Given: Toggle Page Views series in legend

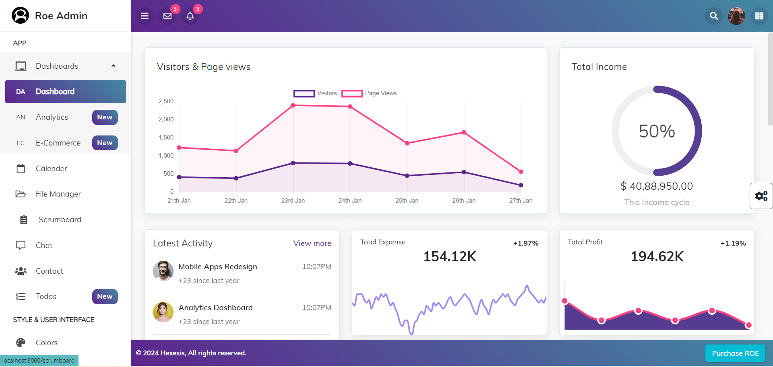Looking at the screenshot, I should click(x=369, y=93).
